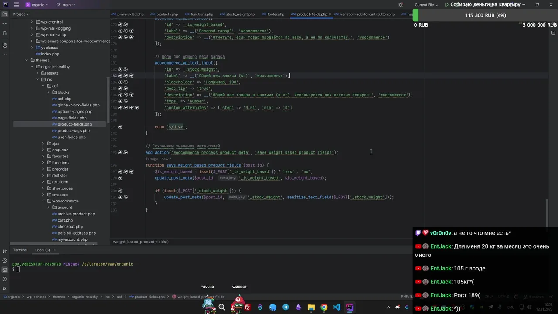Open checkout.php in the tree

(x=67, y=227)
